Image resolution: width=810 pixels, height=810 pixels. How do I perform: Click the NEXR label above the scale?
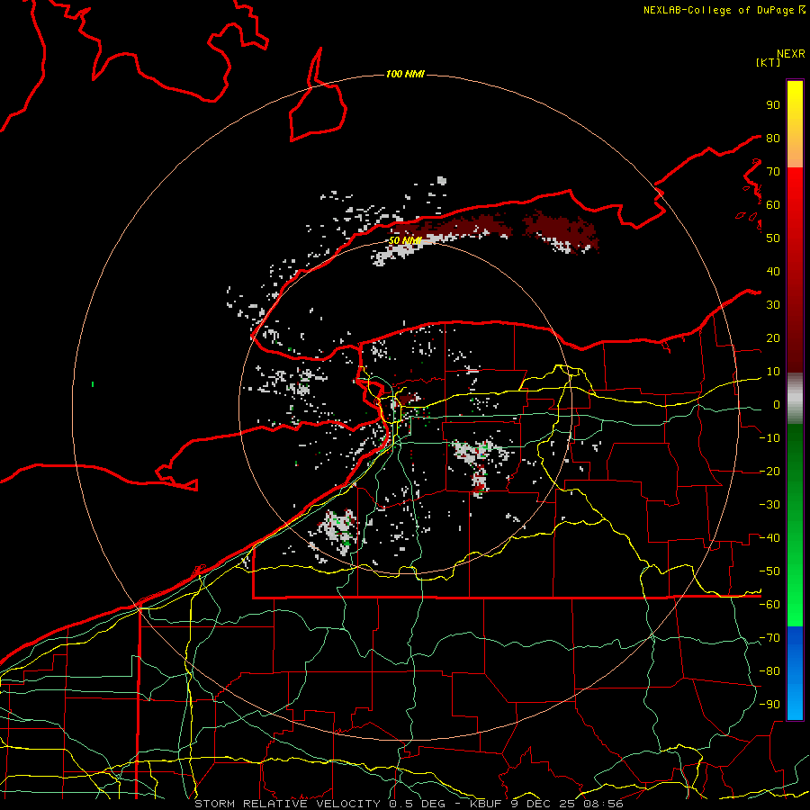click(x=791, y=54)
